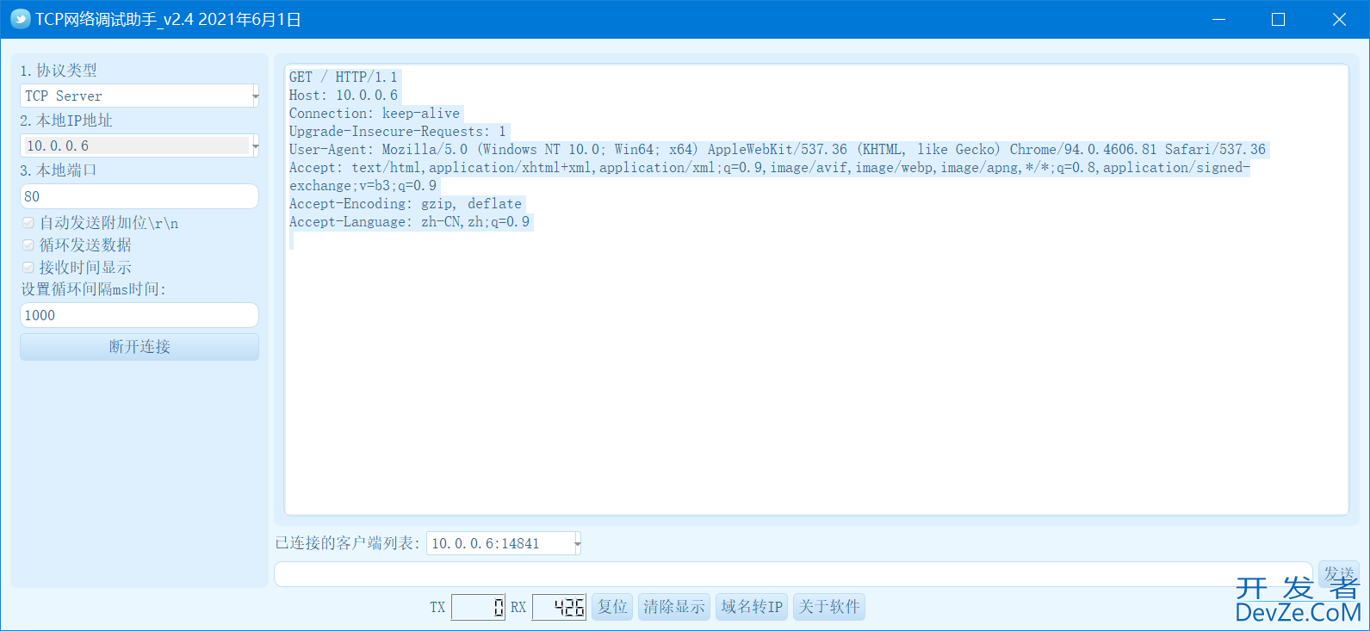The height and width of the screenshot is (631, 1370).
Task: Open the connected clients list dropdown
Action: [504, 543]
